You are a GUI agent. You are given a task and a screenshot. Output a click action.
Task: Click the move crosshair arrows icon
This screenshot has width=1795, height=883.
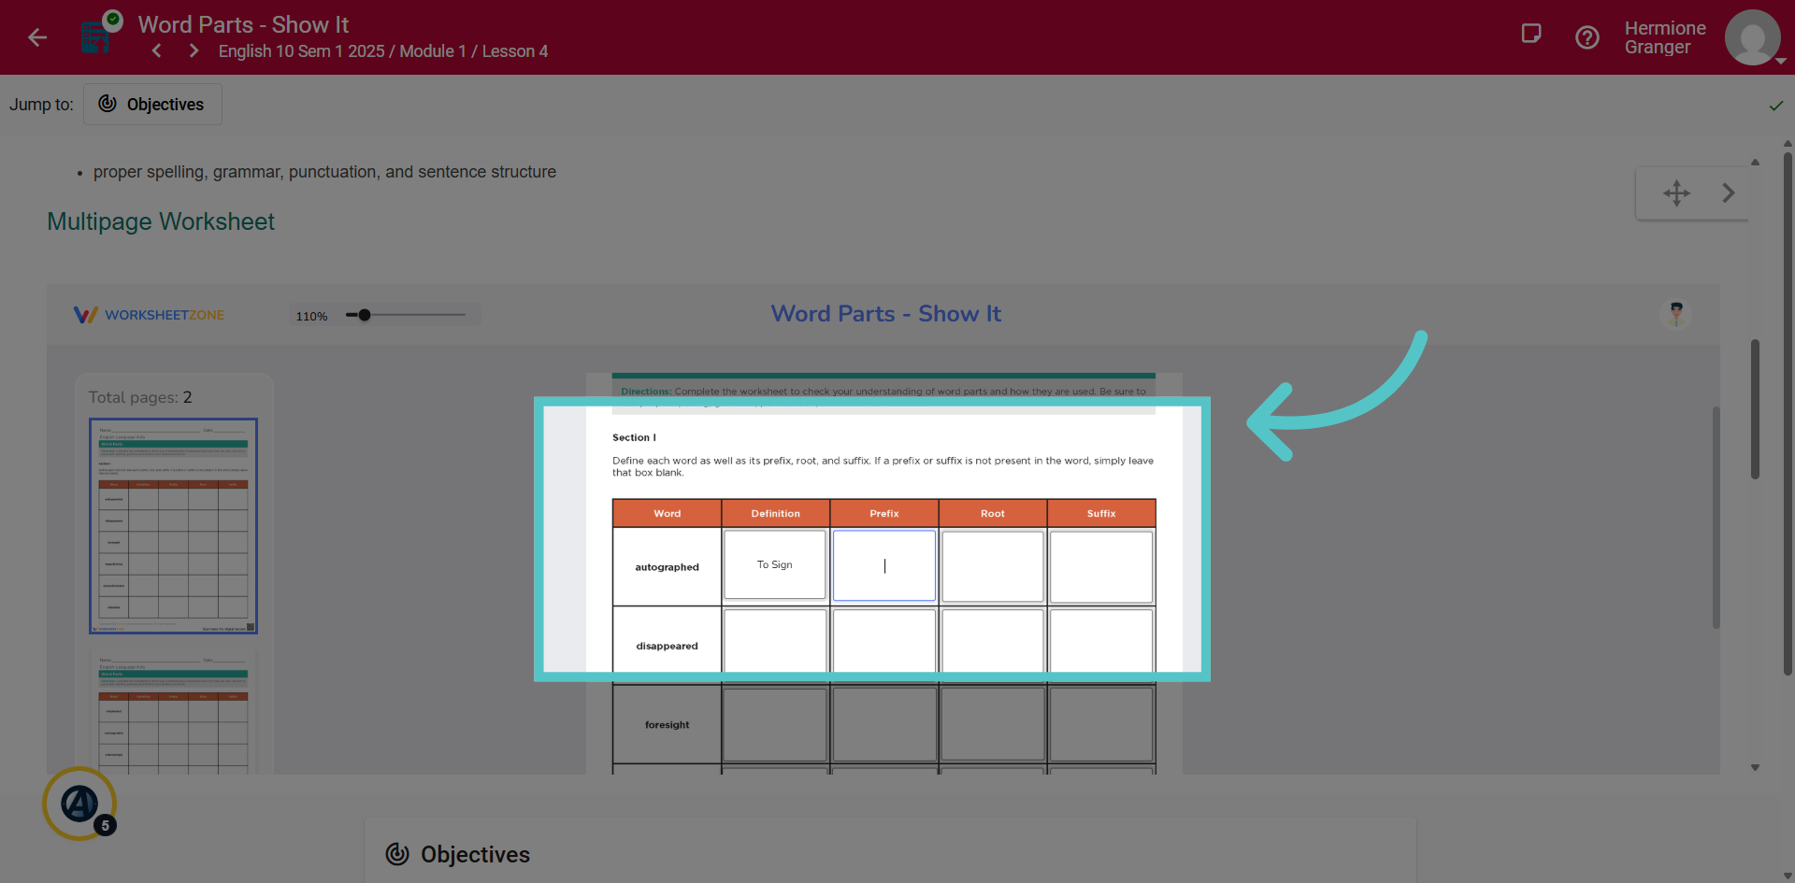click(x=1676, y=192)
